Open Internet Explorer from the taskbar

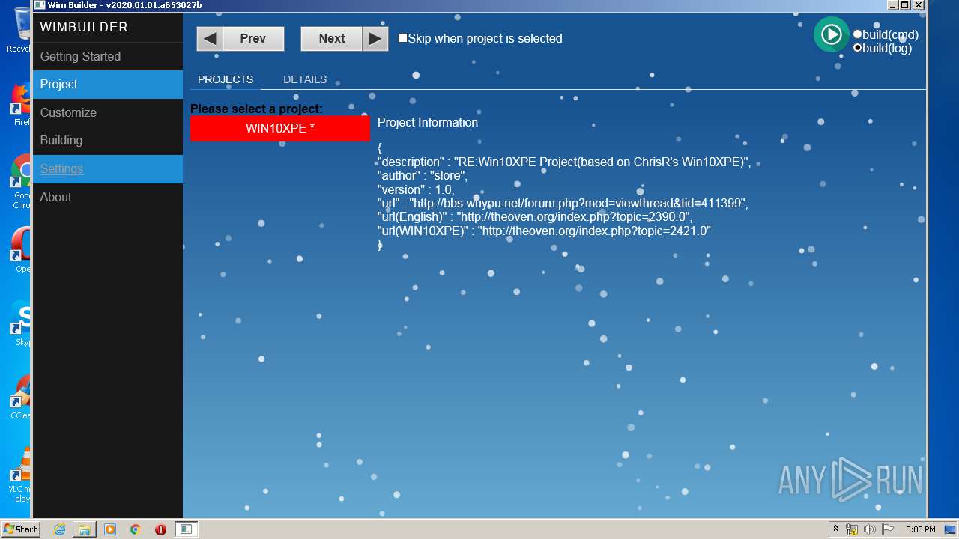(x=60, y=529)
